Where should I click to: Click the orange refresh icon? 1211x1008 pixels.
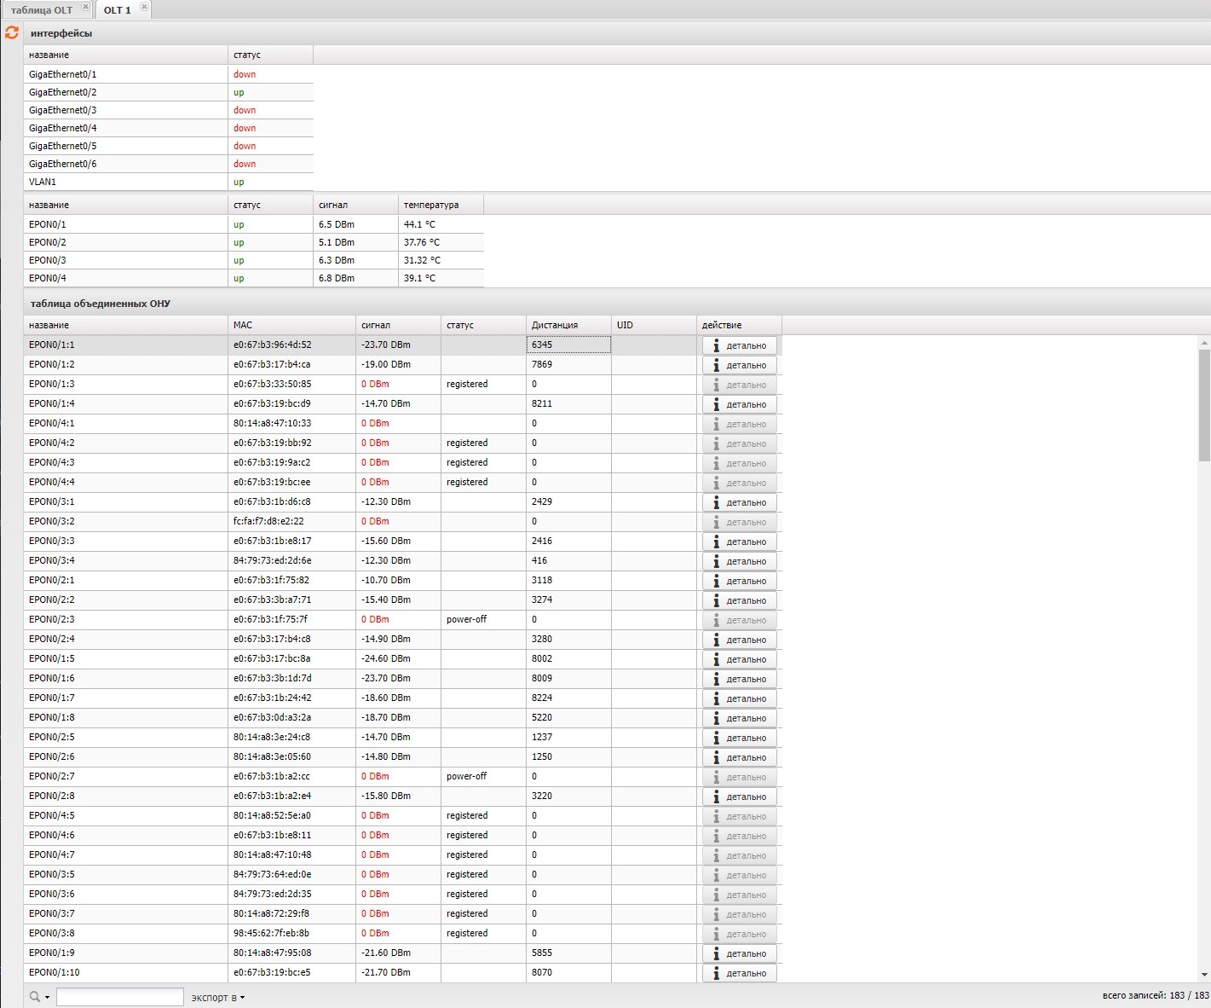11,32
